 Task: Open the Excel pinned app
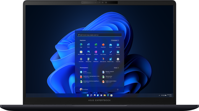pos(96,45)
